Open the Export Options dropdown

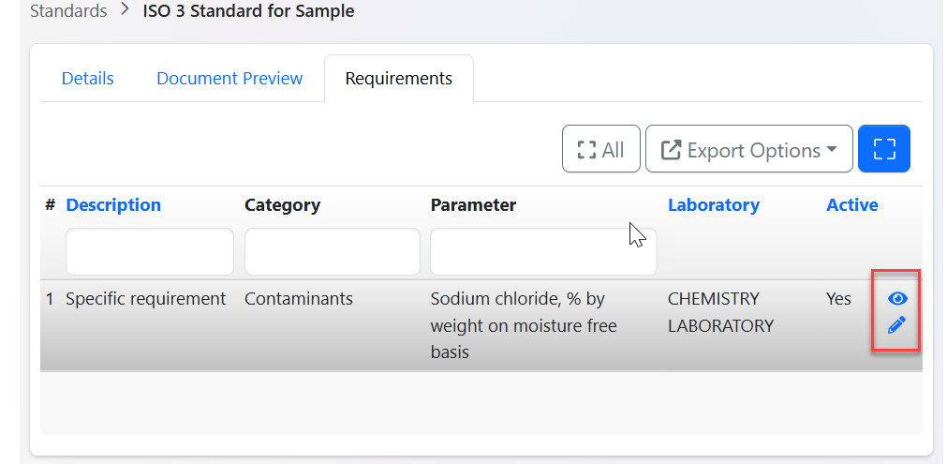pyautogui.click(x=748, y=149)
